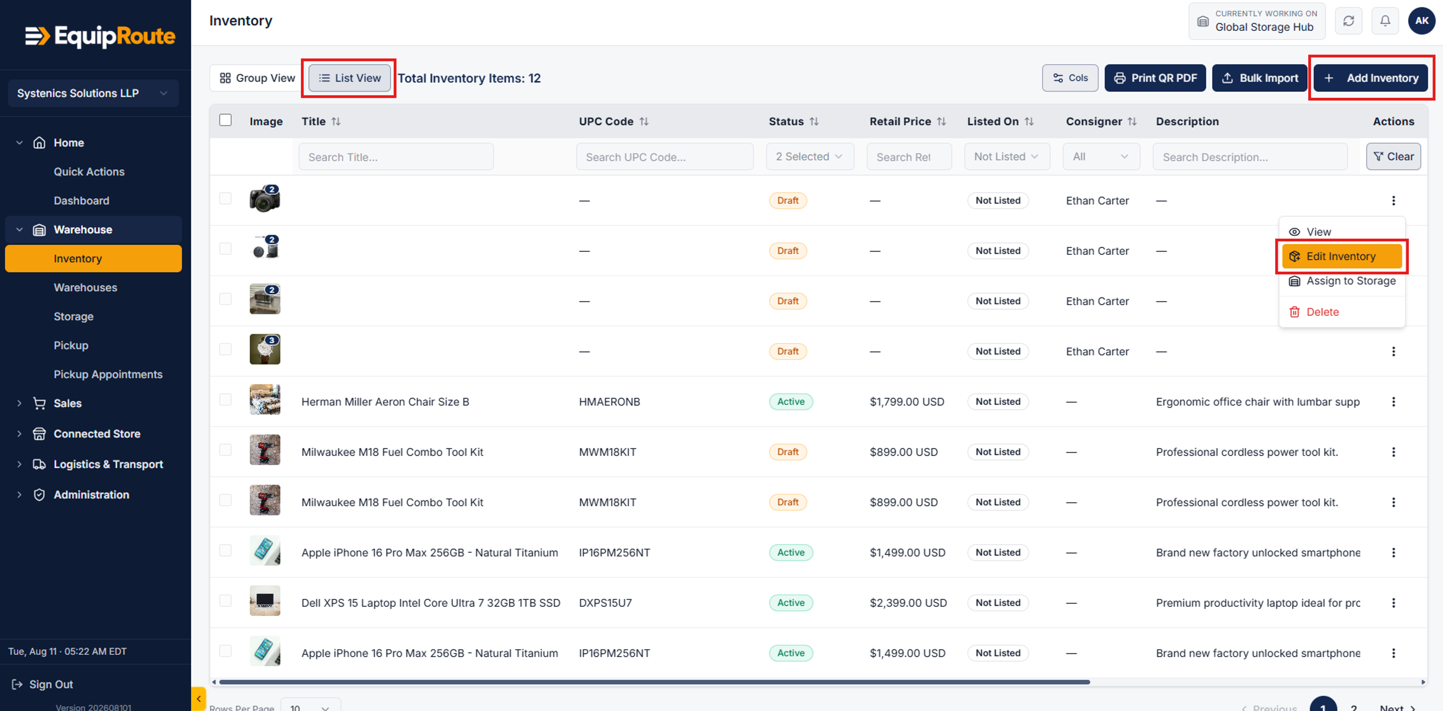The image size is (1443, 711).
Task: Expand the Sales section in sidebar
Action: pos(67,403)
